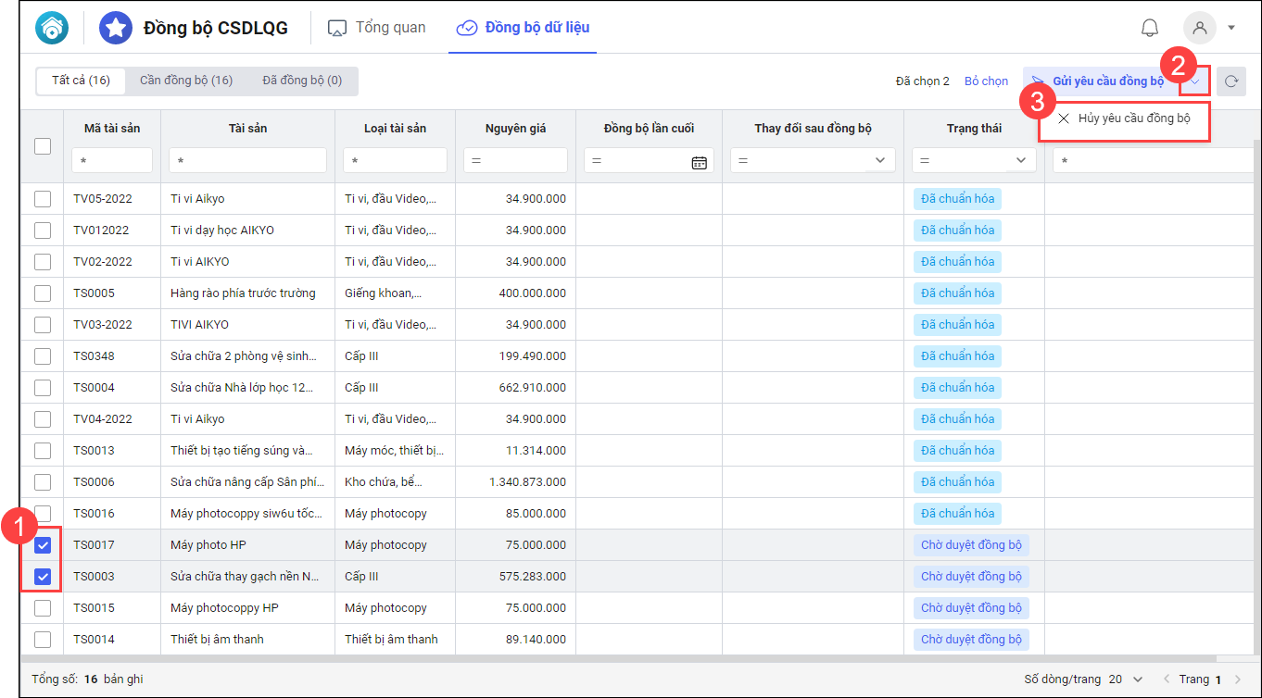Click the Mã tài sản filter field
This screenshot has width=1262, height=698.
(112, 161)
